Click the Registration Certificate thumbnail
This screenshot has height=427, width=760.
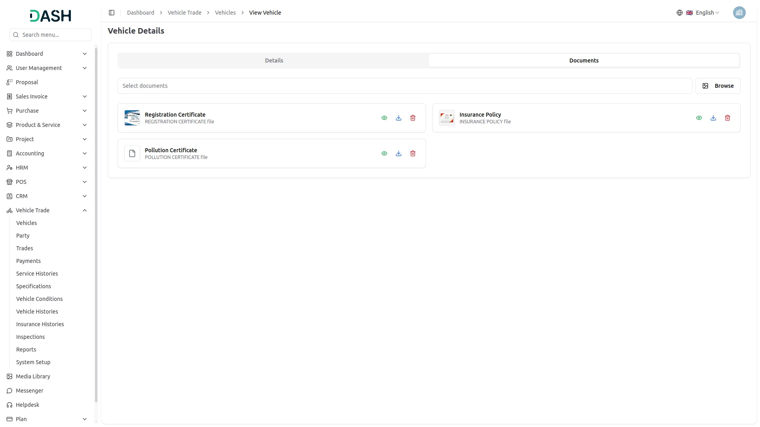pyautogui.click(x=132, y=118)
